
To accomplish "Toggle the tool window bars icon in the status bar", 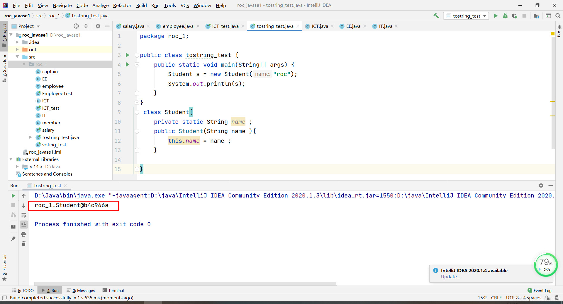I will click(4, 298).
